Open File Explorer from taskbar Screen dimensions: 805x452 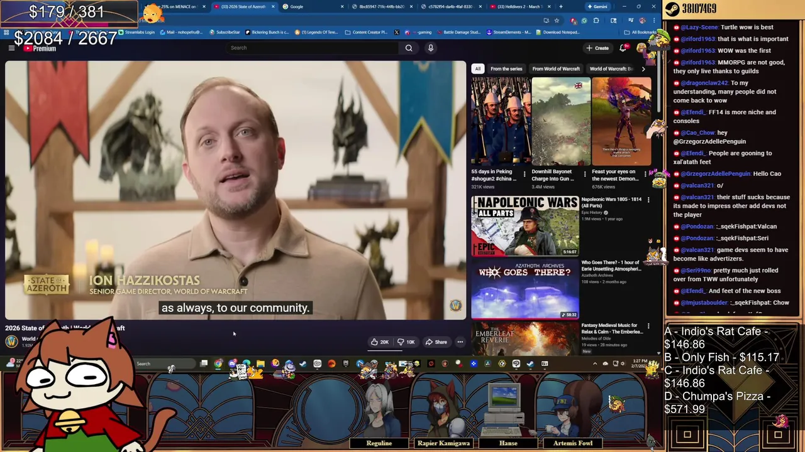click(260, 363)
